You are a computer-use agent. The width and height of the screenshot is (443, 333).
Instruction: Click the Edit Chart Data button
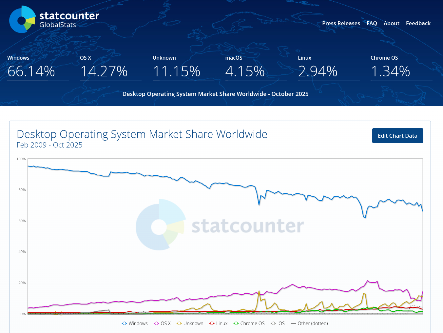coord(397,136)
